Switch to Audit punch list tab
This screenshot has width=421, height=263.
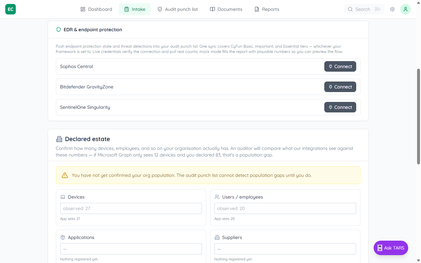178,9
